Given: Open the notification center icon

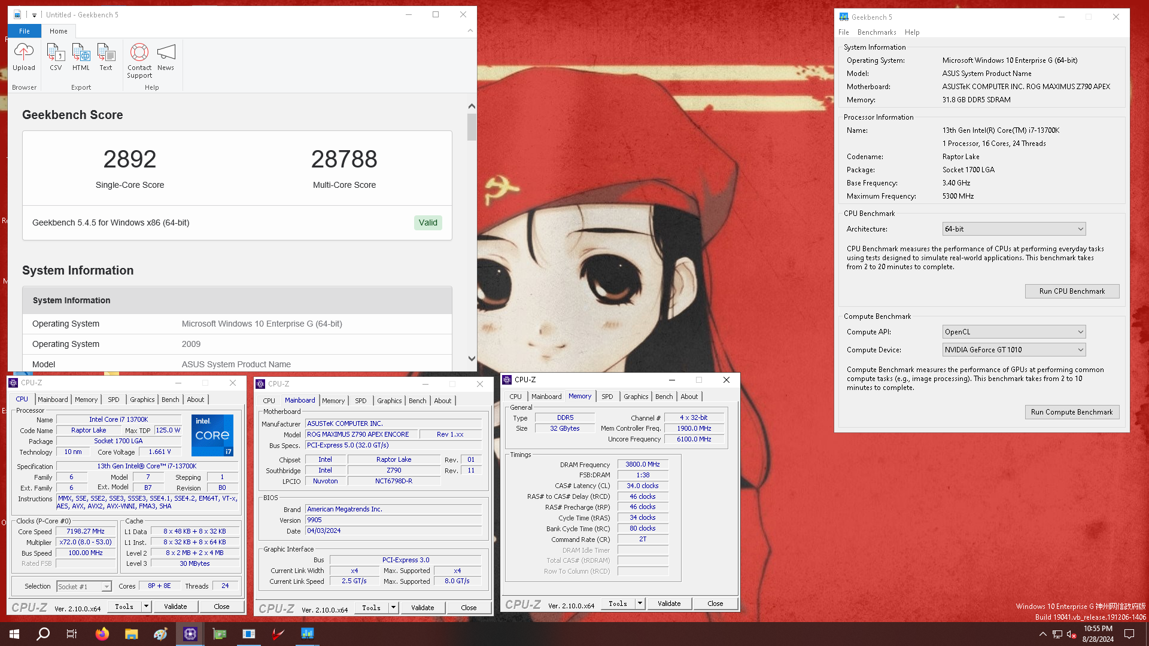Looking at the screenshot, I should 1129,634.
